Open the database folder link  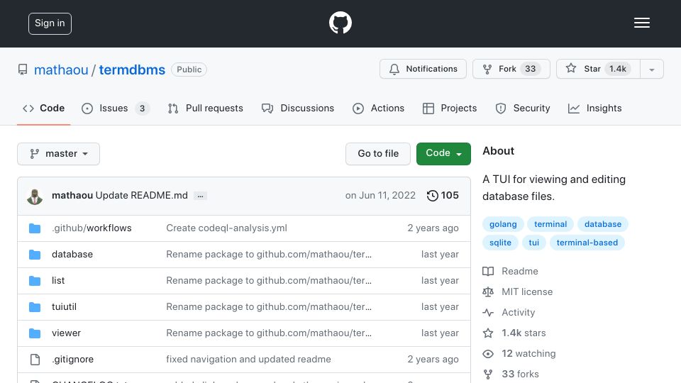click(72, 255)
